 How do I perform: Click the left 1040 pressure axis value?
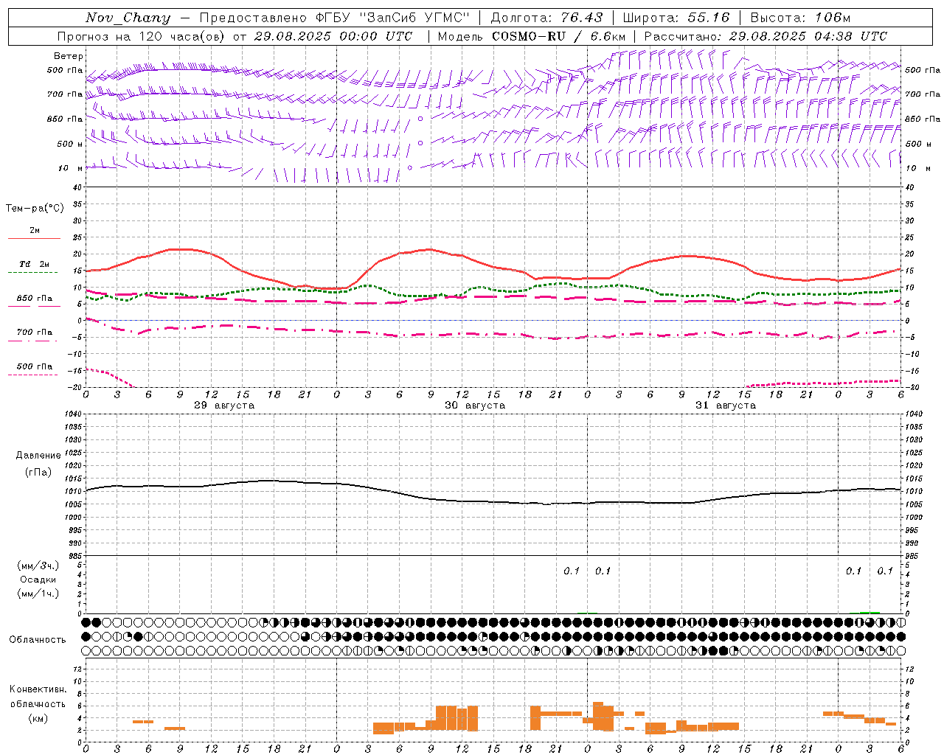tap(74, 414)
